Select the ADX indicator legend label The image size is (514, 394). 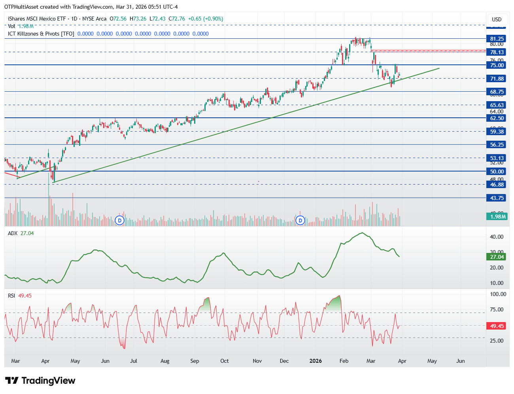coord(13,233)
